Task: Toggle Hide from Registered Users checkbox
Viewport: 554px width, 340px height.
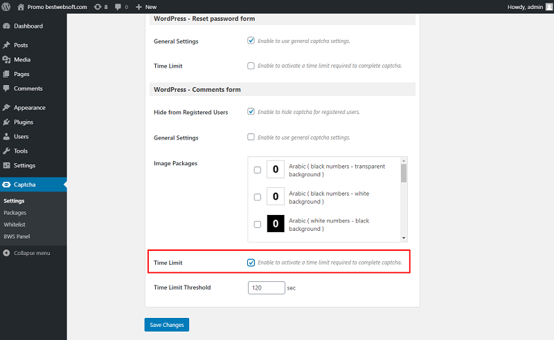Action: pos(251,111)
